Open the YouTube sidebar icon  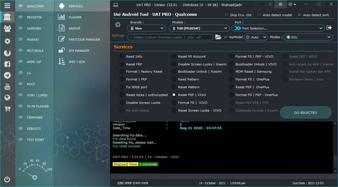7,86
